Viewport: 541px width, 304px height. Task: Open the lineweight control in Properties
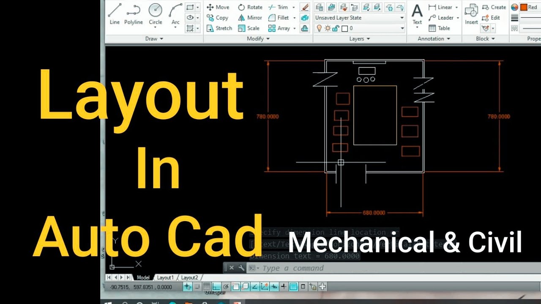530,18
